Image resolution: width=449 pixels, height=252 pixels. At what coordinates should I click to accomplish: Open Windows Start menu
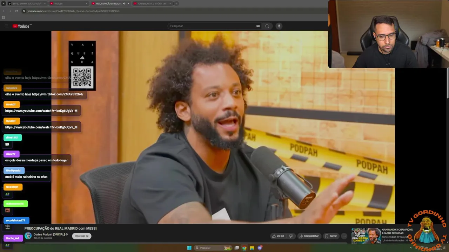[189, 248]
